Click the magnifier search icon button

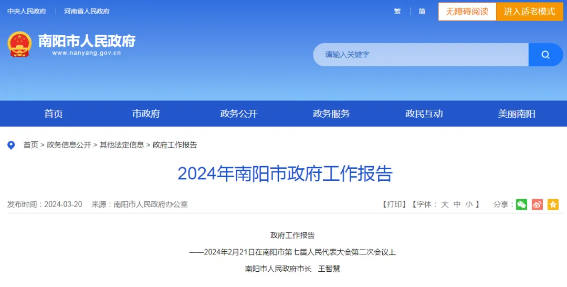[x=545, y=55]
